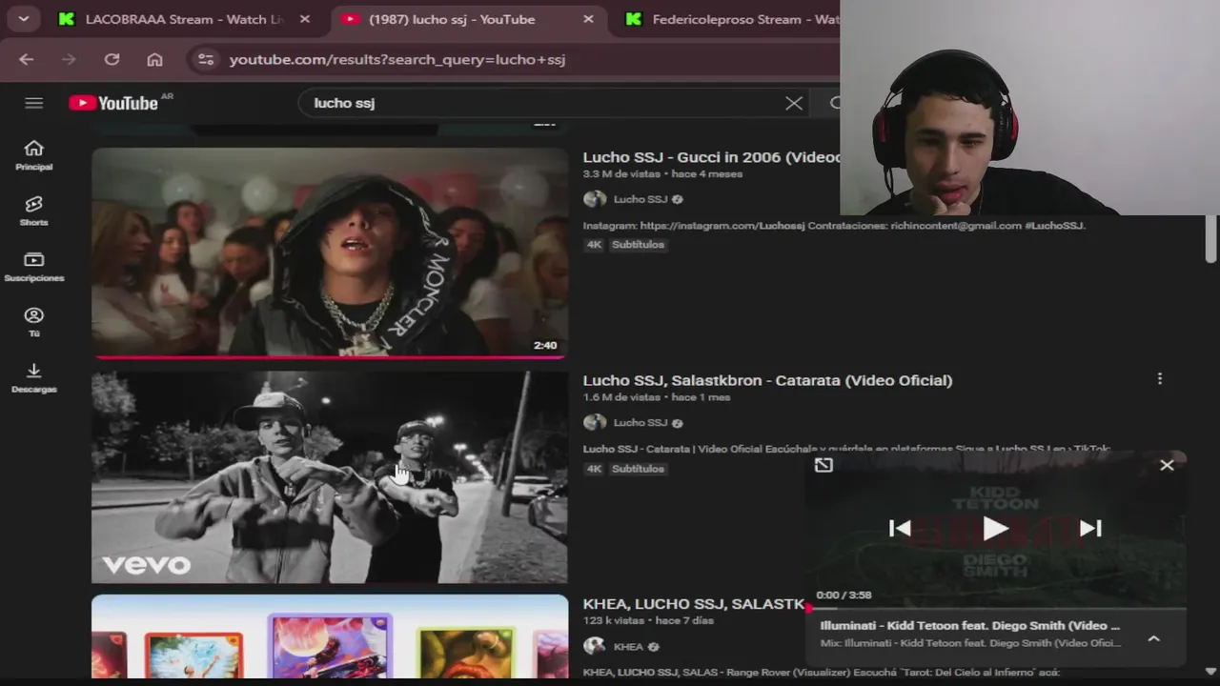Open Lucho SSJ - Gucci in 2006 title
Image resolution: width=1220 pixels, height=686 pixels.
[x=712, y=157]
